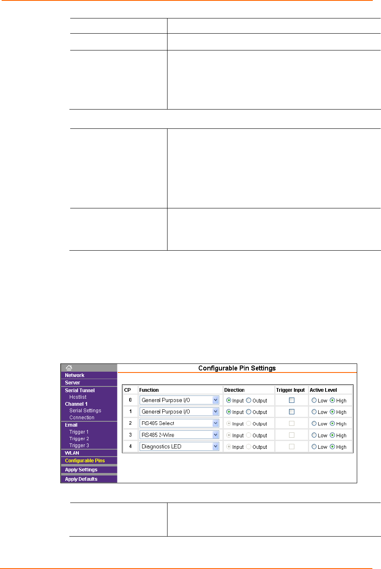Click the Active Level column header
The width and height of the screenshot is (381, 569).
click(323, 390)
